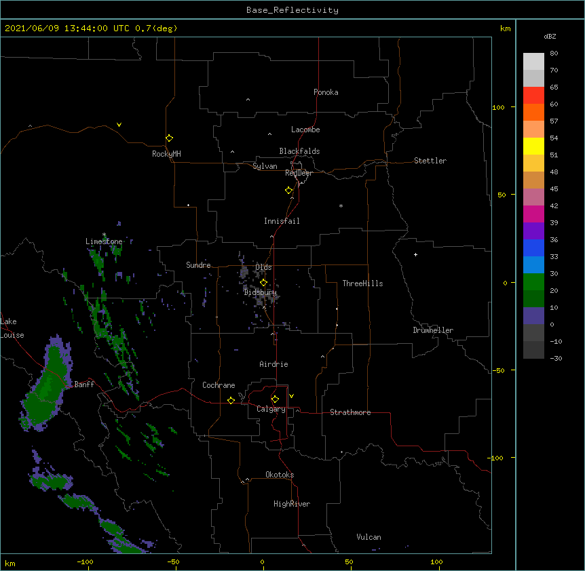Click the km label at bottom left corner
This screenshot has height=571, width=585.
tap(10, 564)
